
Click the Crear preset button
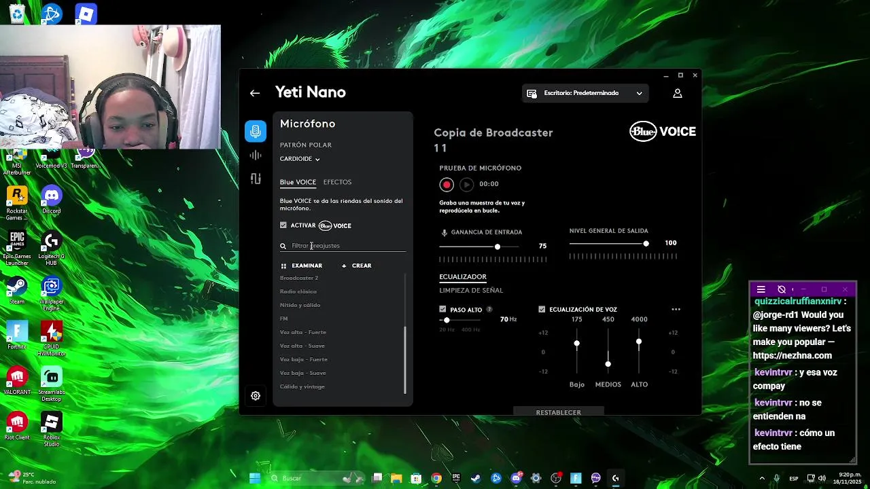[356, 266]
